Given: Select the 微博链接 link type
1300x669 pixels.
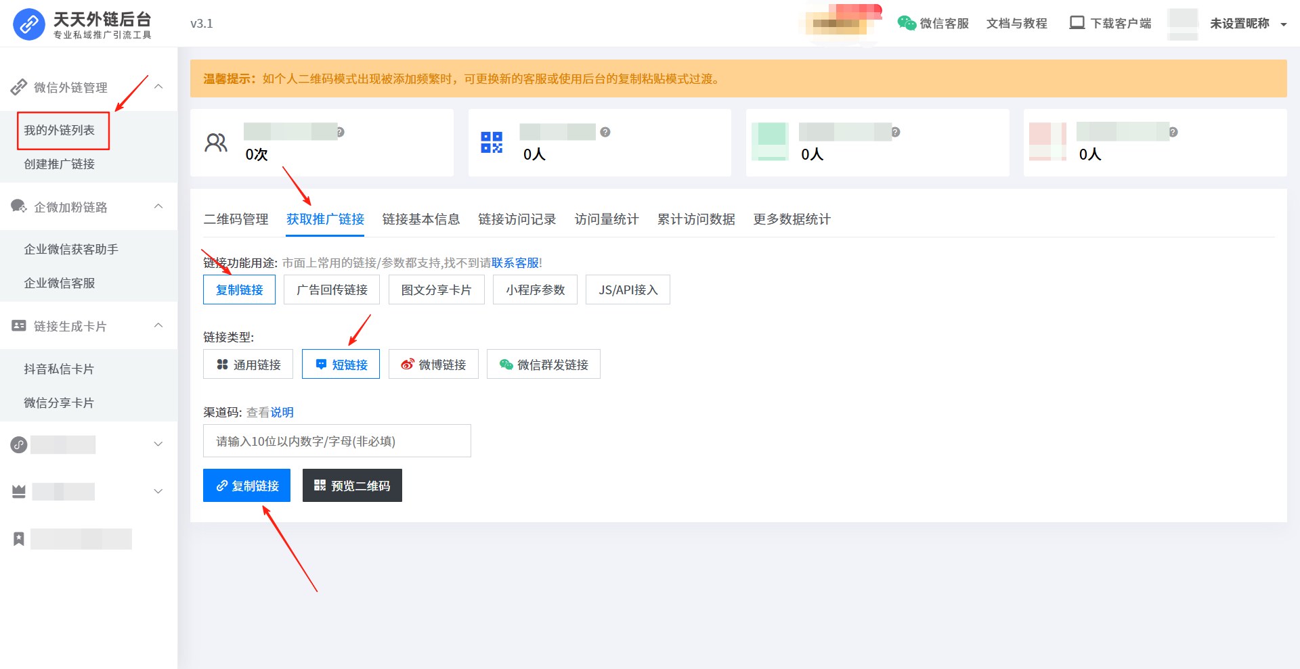Looking at the screenshot, I should pos(433,365).
